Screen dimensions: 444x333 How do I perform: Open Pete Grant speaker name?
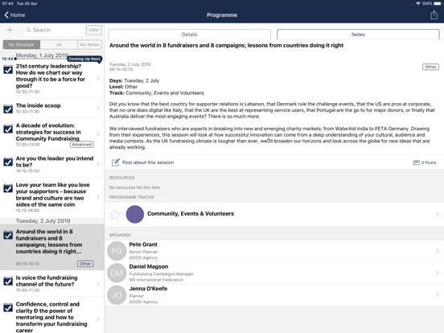143,245
